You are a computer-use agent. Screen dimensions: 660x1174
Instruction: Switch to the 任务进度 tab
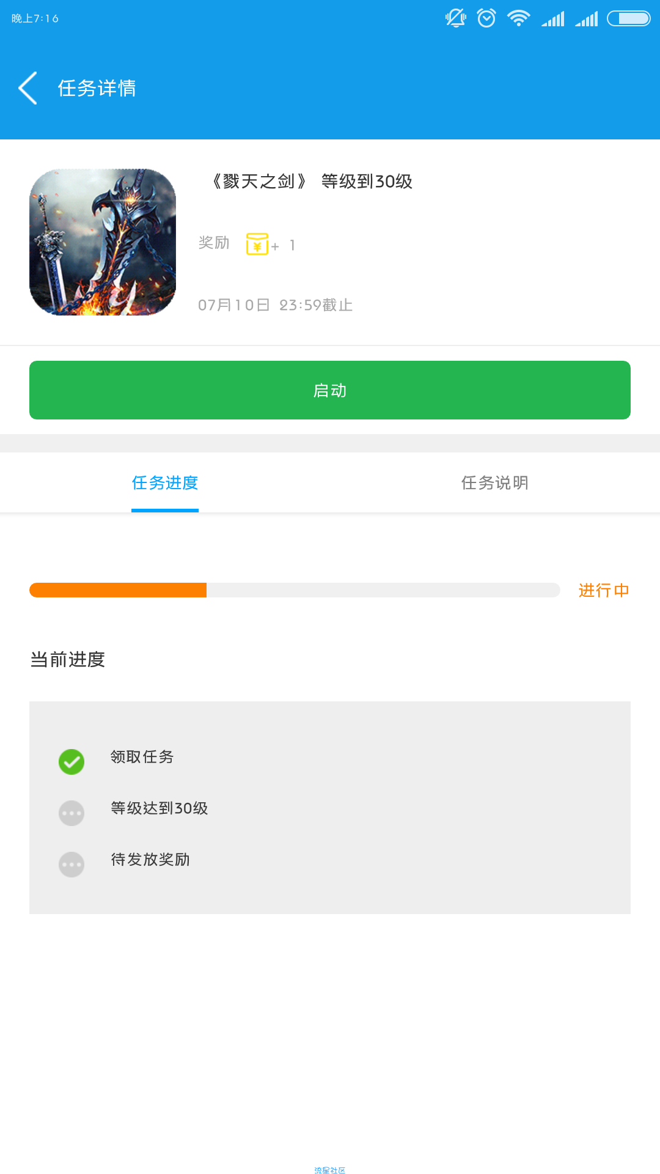(x=165, y=483)
